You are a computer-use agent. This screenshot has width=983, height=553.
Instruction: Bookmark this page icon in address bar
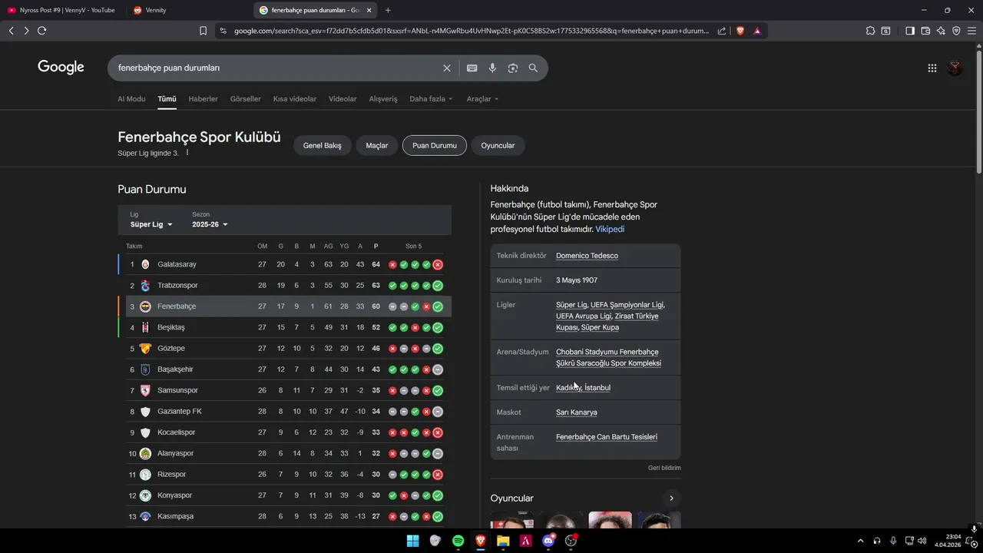click(x=203, y=31)
